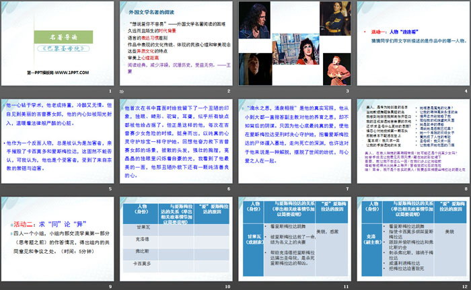Select slide 5 with two blue paragraphs
The image size is (471, 290).
[x=59, y=141]
